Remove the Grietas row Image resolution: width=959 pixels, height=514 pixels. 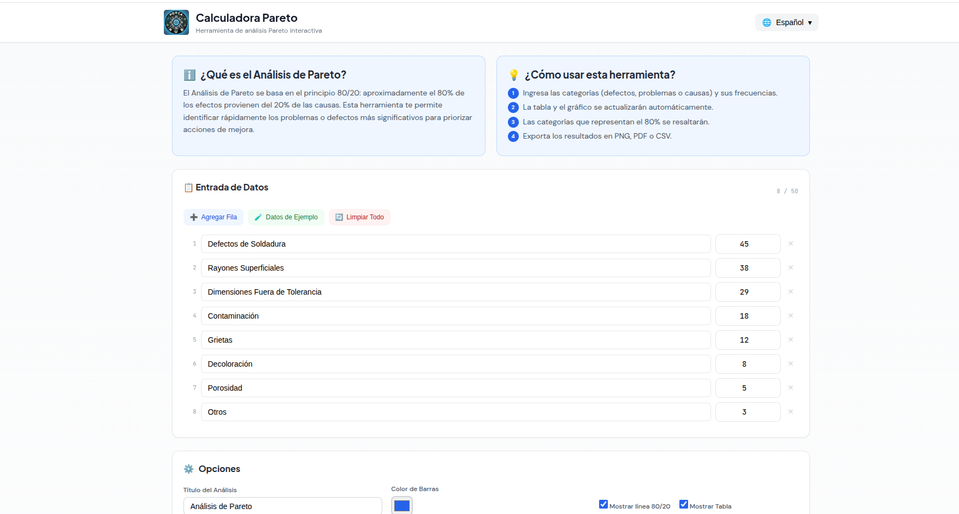coord(790,340)
